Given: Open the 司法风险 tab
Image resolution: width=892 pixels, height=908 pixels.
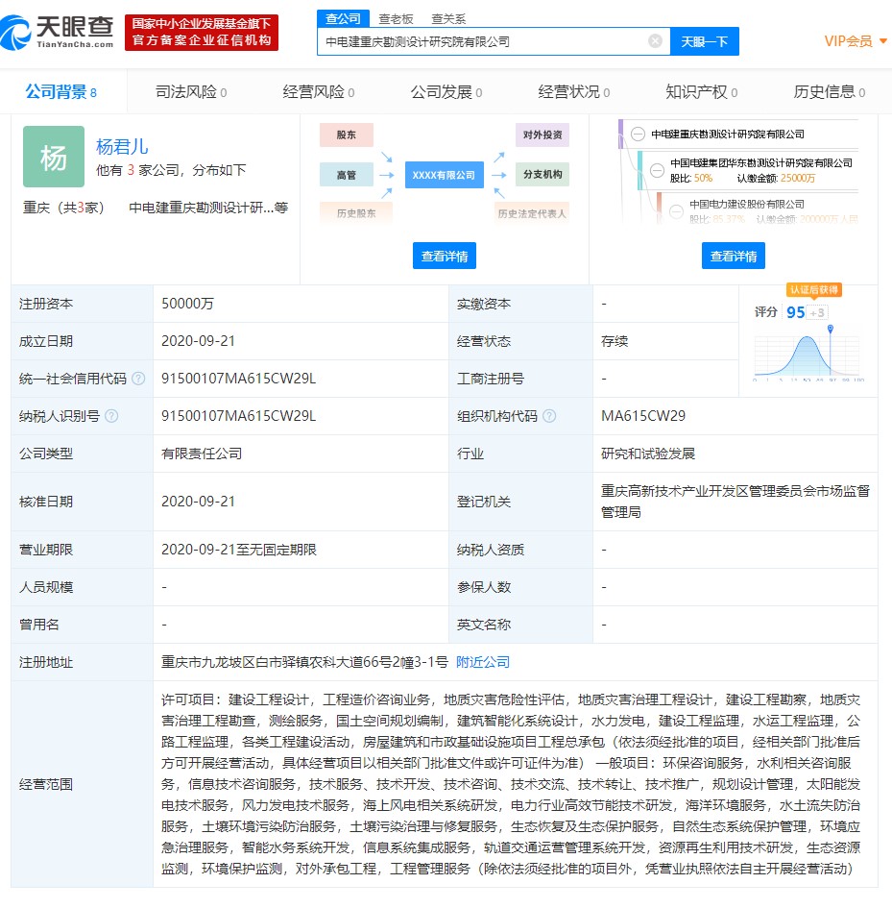Looking at the screenshot, I should tap(191, 91).
